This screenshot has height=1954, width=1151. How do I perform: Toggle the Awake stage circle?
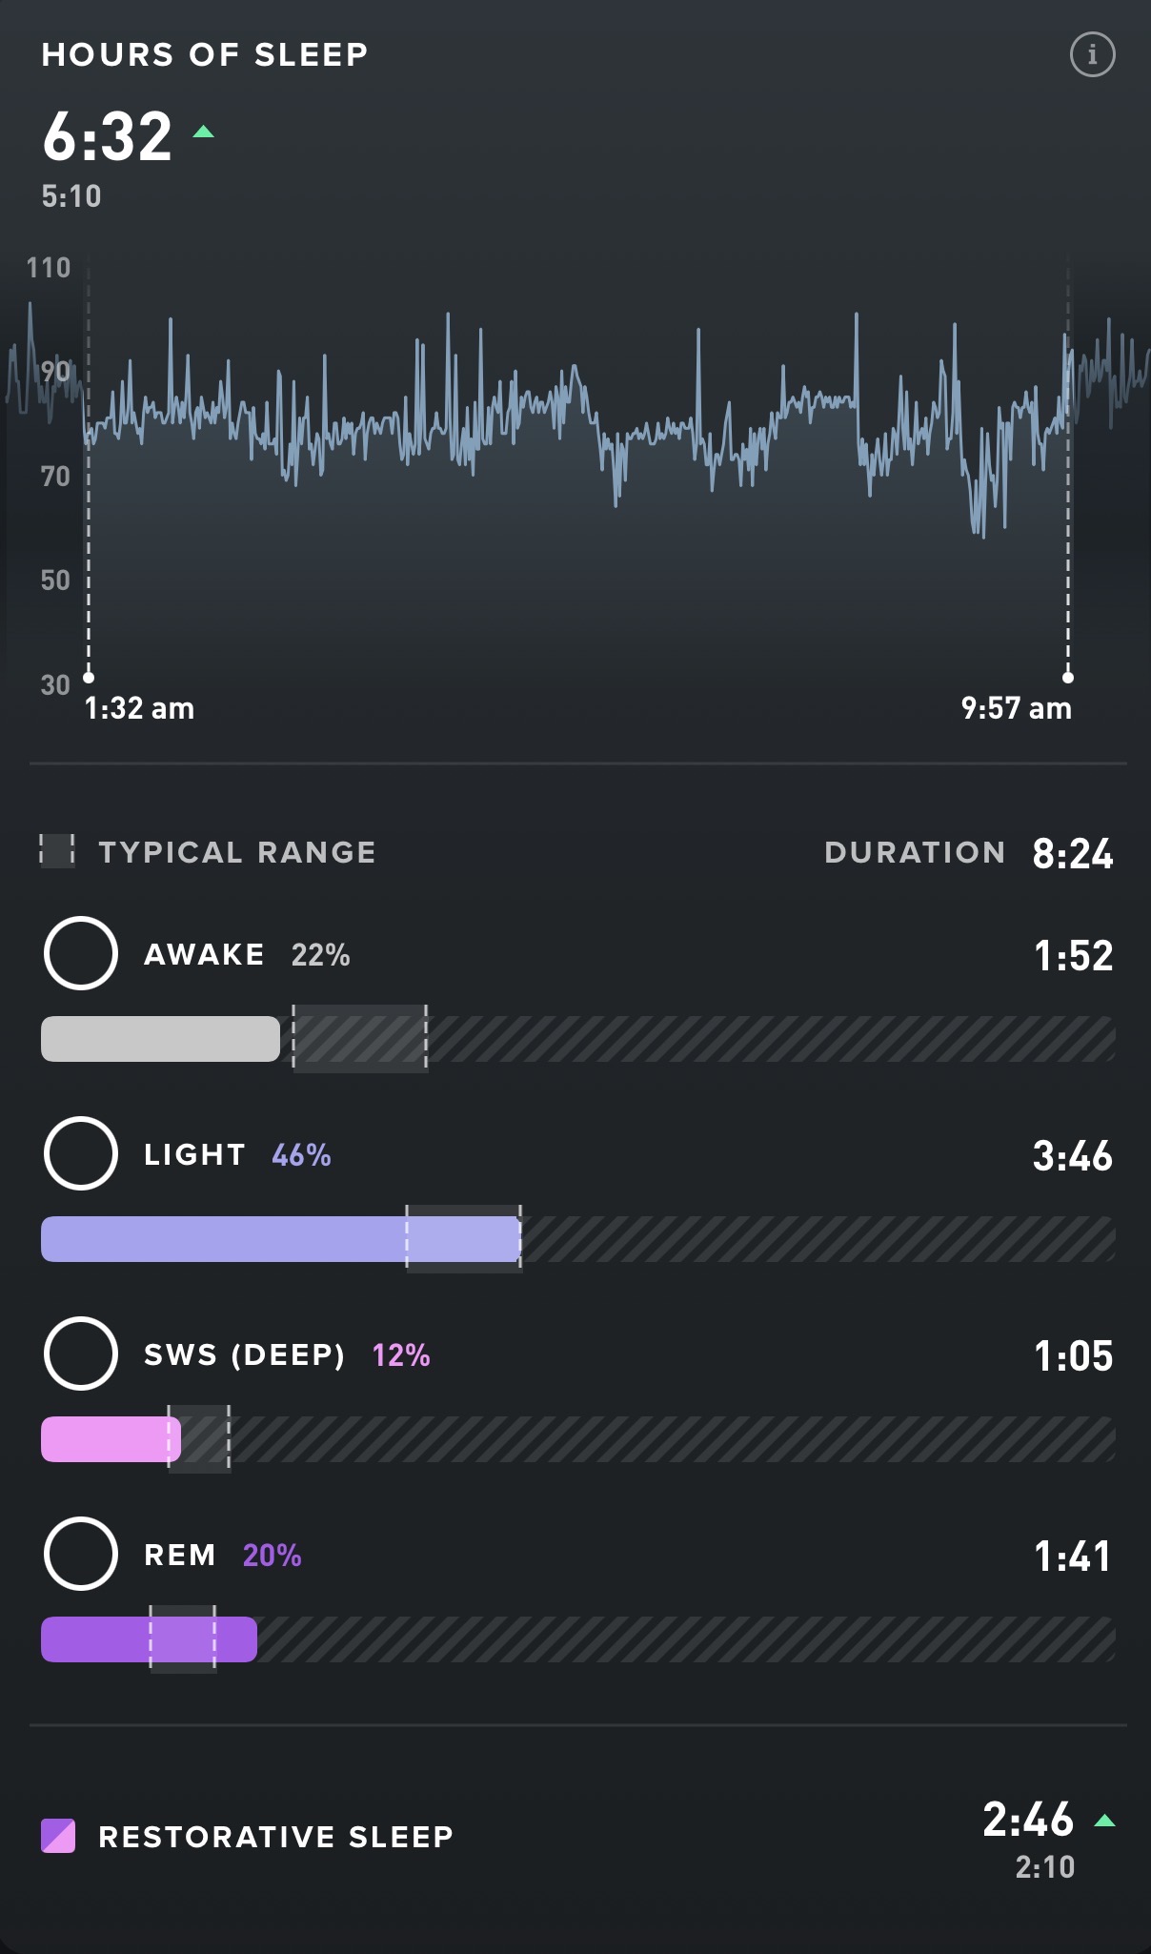coord(81,953)
